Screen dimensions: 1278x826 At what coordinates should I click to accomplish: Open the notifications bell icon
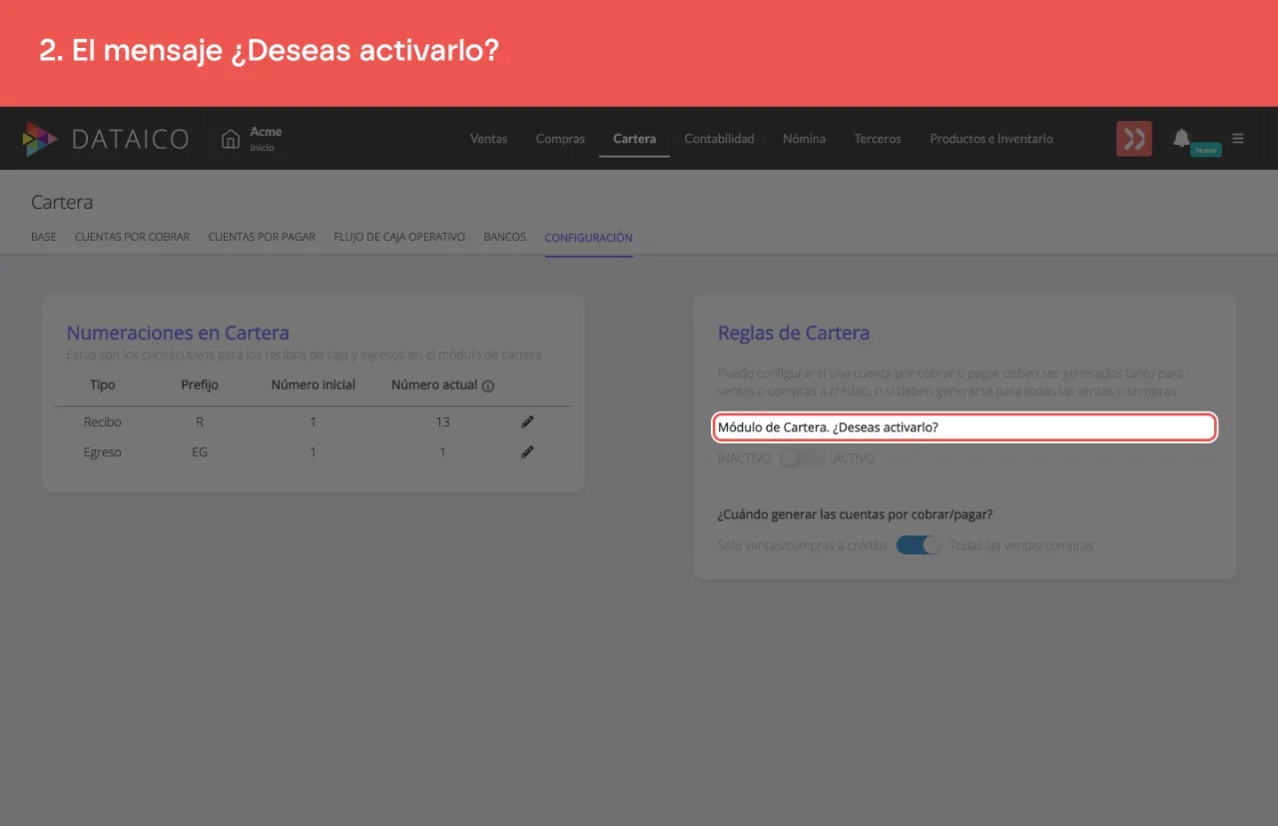click(1181, 138)
